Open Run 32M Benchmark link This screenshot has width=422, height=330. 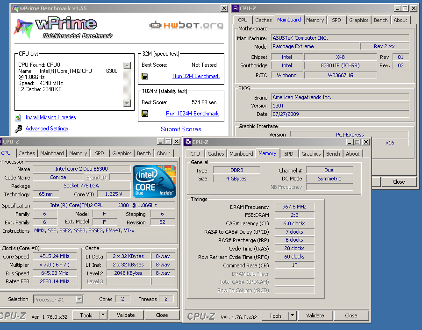point(196,76)
